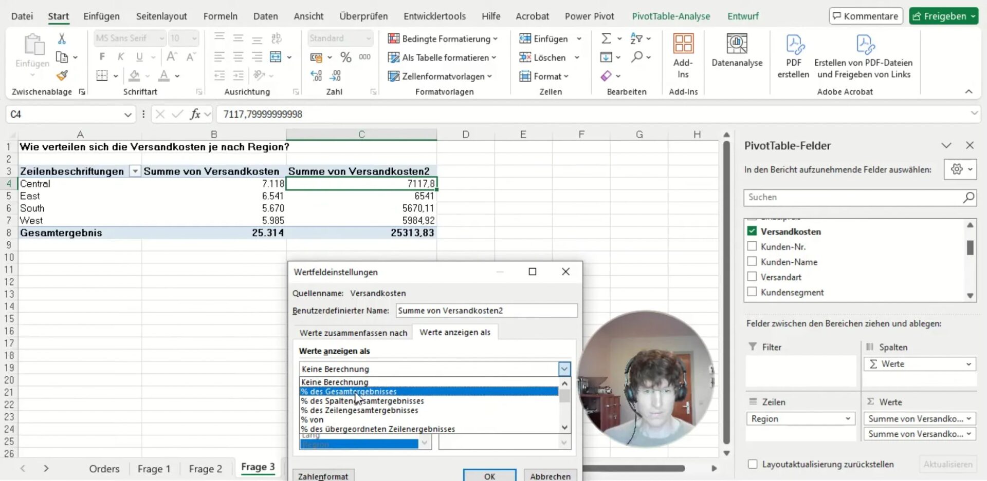Toggle Layoutaktualisierung zurückstellen checkbox
Viewport: 987px width, 481px height.
[753, 464]
